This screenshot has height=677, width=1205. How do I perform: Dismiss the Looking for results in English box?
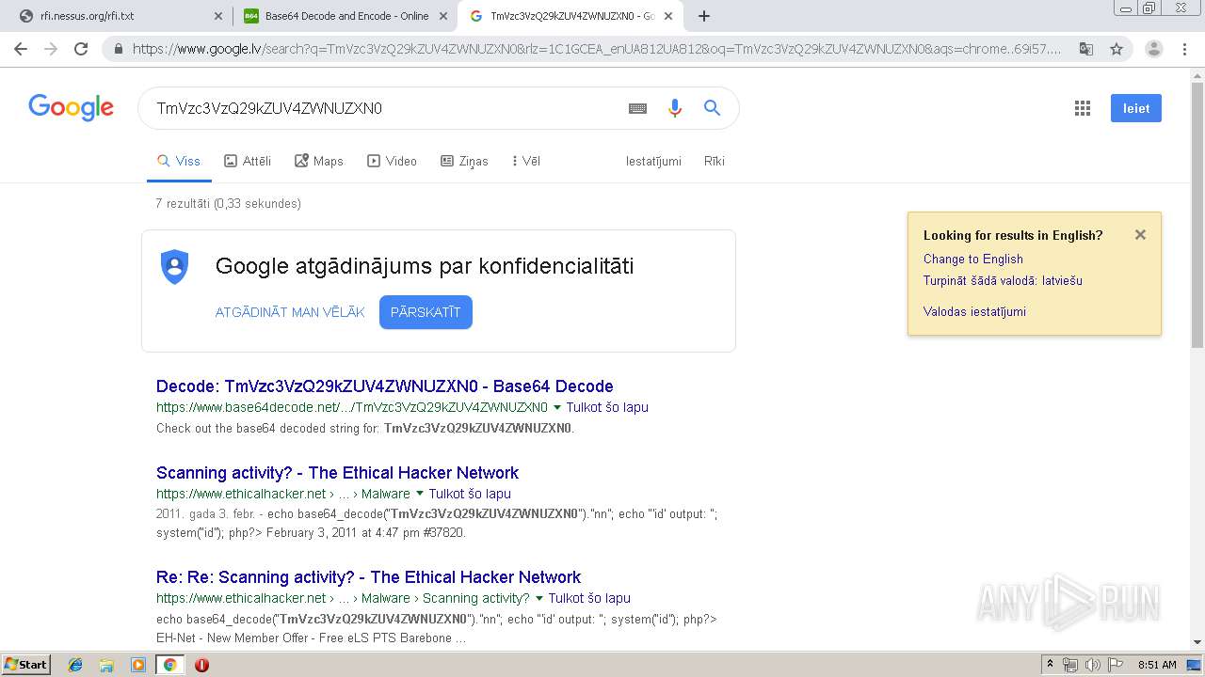(1140, 235)
